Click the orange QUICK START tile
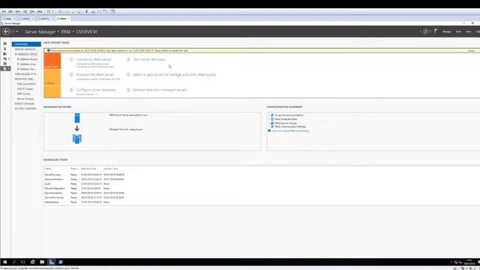480x270 pixels. point(52,61)
